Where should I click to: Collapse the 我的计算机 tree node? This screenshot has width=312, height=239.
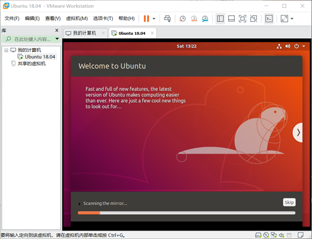[6, 50]
